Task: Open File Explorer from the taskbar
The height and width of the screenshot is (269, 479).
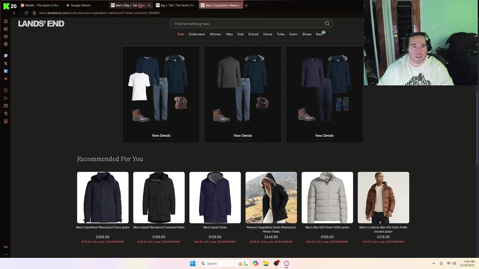Action: tap(266, 263)
